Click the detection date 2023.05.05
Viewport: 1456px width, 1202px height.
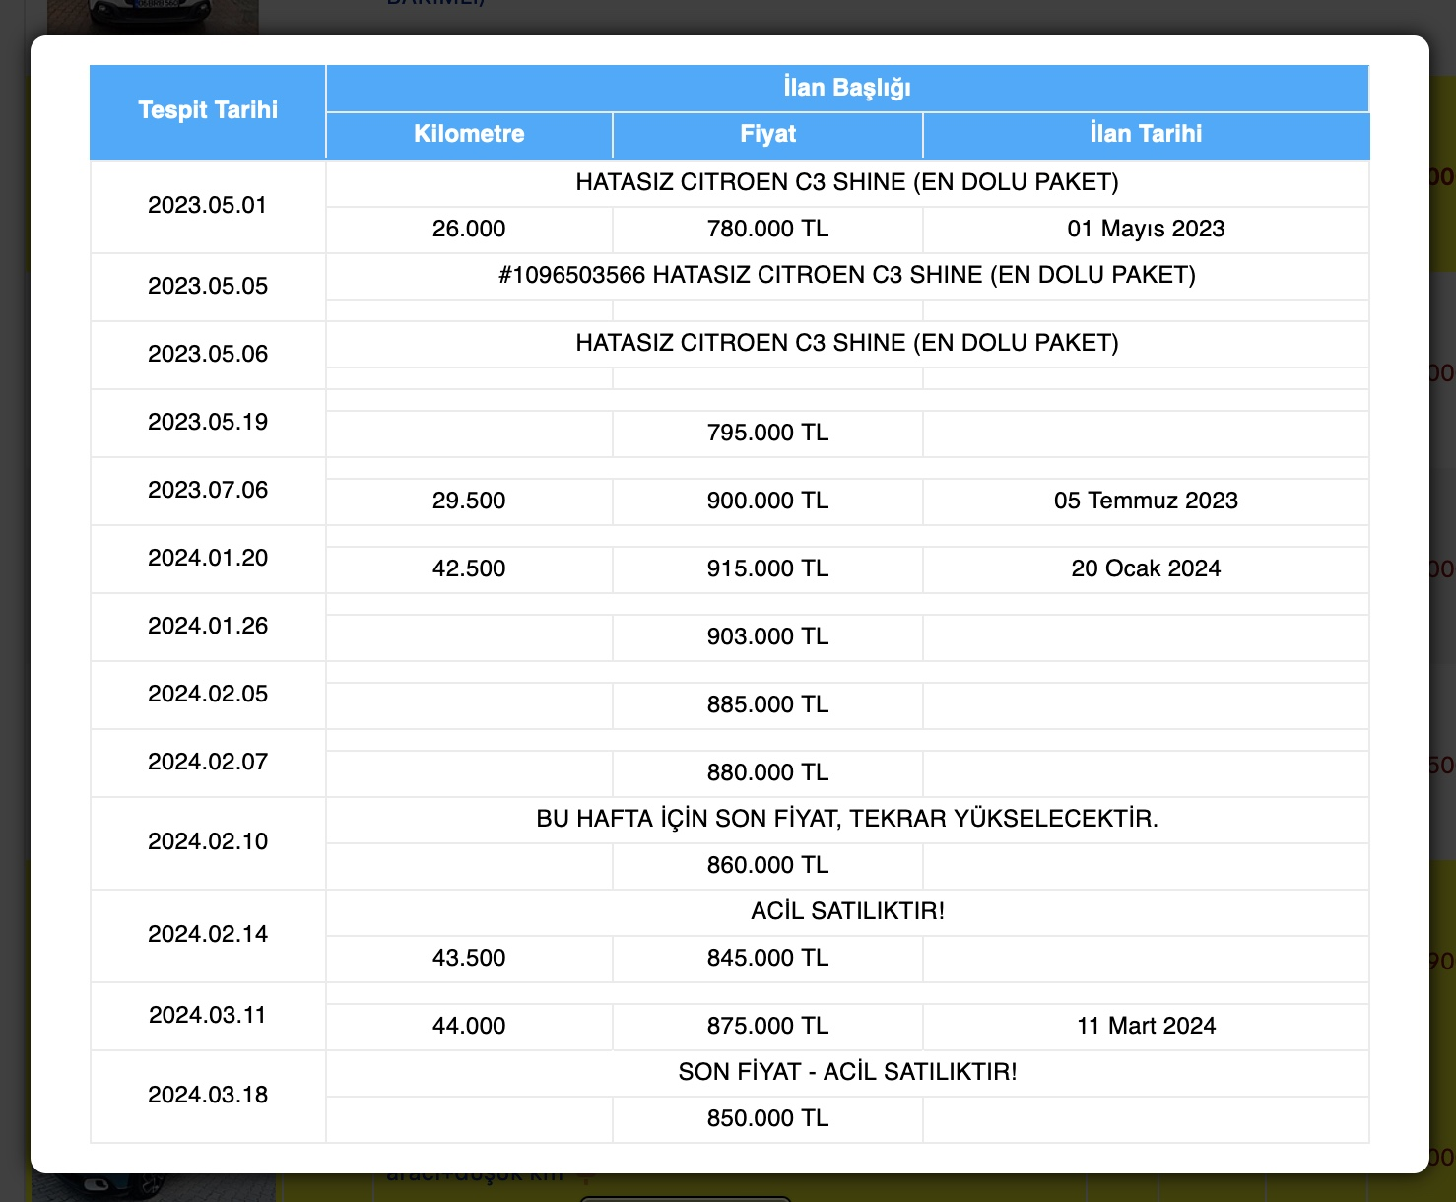(x=208, y=286)
